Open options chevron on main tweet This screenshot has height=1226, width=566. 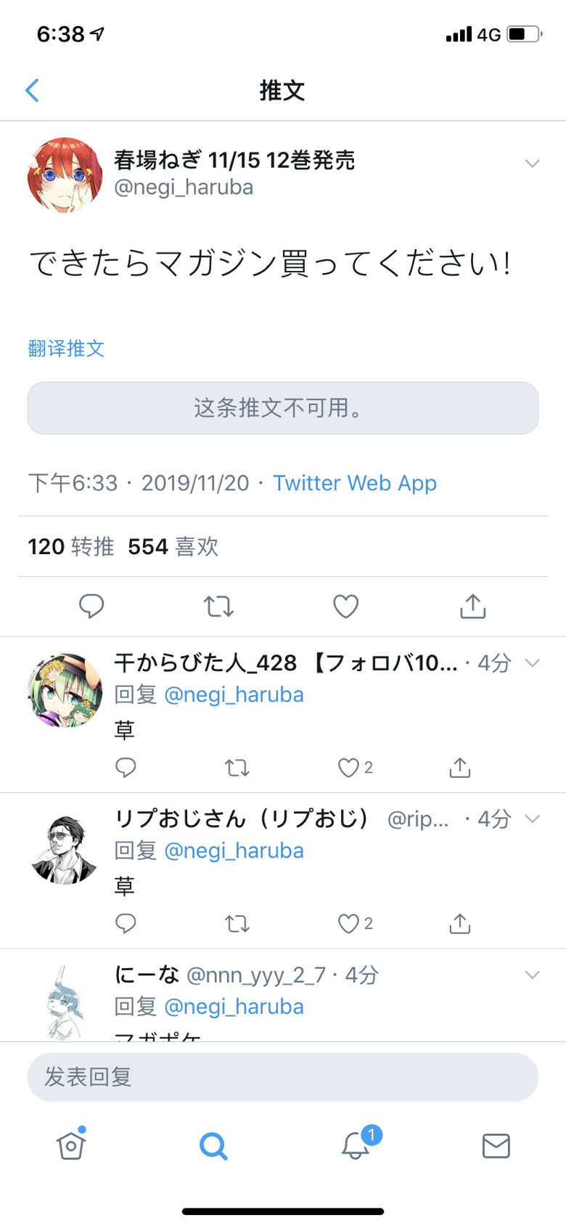533,163
